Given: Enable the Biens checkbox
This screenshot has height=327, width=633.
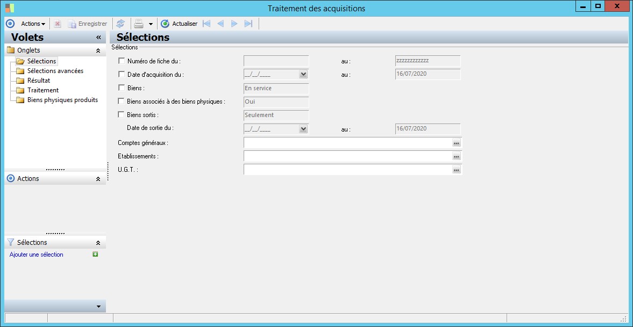Looking at the screenshot, I should (x=122, y=88).
